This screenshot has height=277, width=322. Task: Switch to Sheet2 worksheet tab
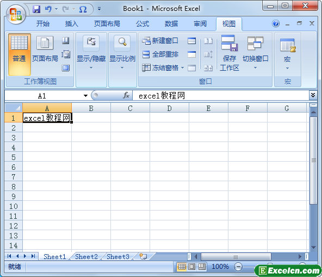pyautogui.click(x=86, y=256)
